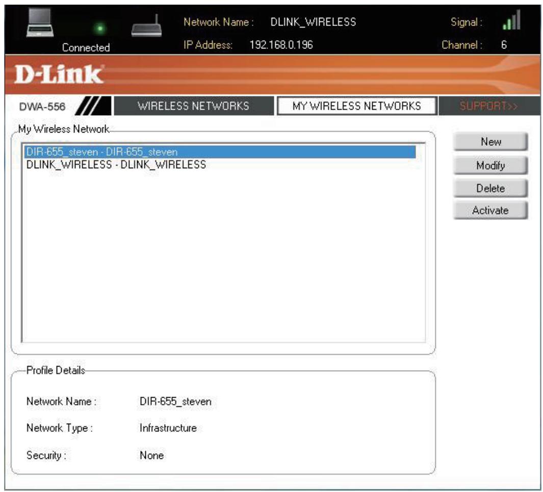Click the Network Type label in Profile Details

(60, 428)
